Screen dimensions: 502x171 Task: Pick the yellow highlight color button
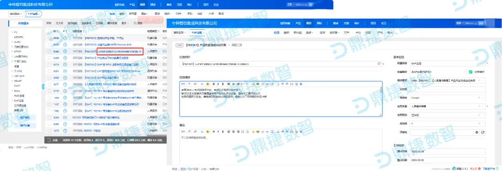(x=208, y=84)
